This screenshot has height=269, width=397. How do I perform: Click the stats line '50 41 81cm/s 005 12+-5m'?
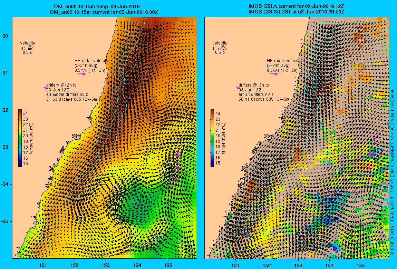[x=264, y=99]
